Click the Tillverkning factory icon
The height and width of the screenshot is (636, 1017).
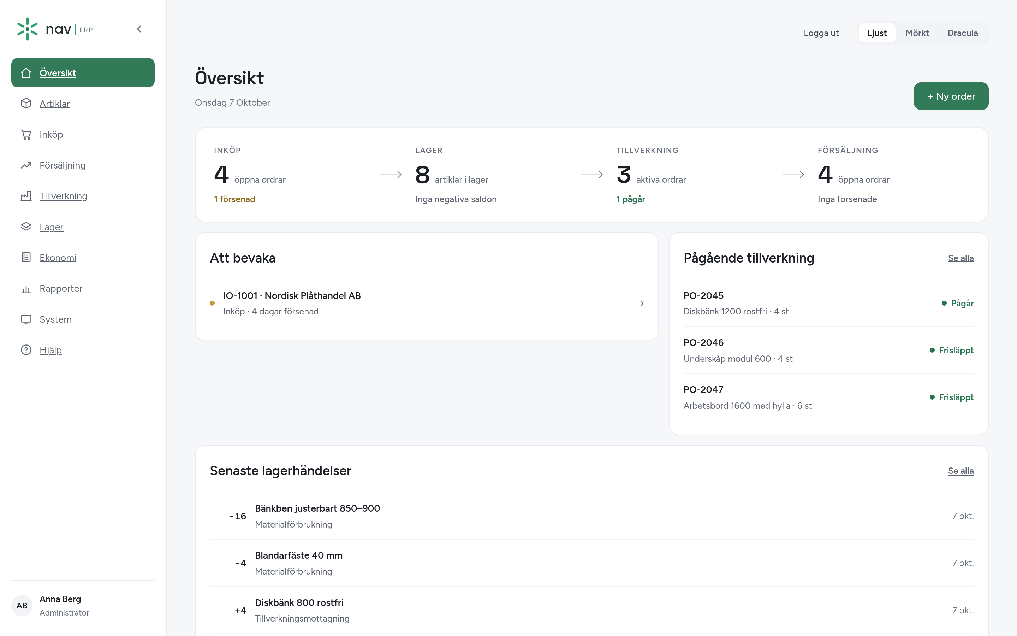pos(26,196)
